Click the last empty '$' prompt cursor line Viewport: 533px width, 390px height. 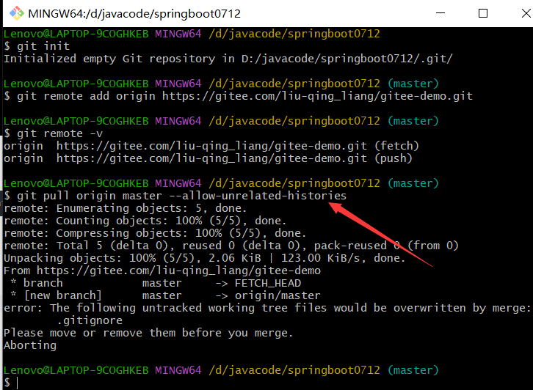coord(10,383)
